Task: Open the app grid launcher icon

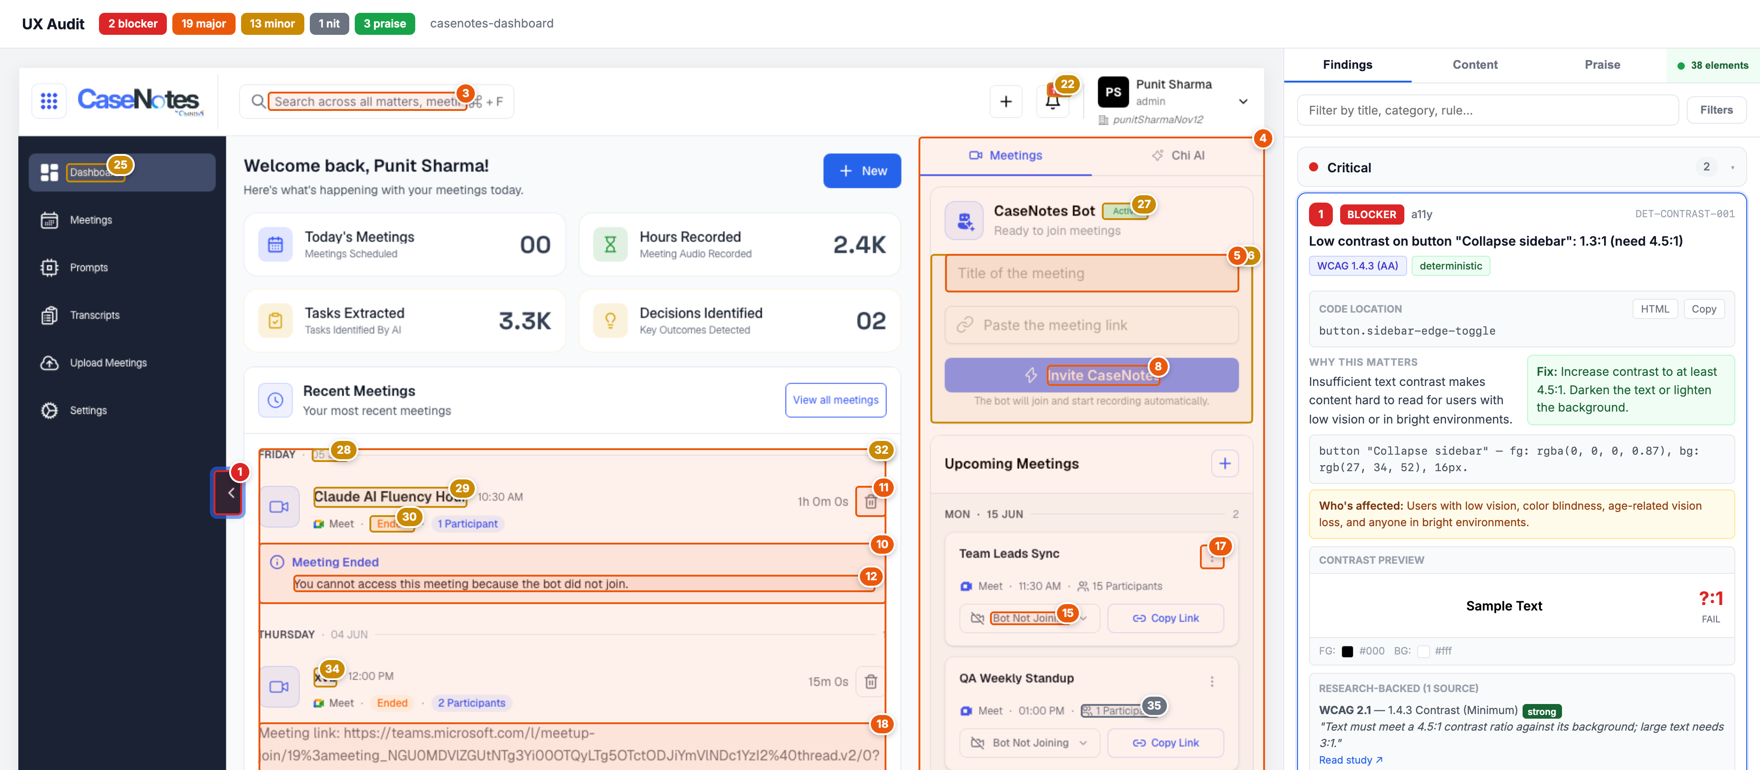Action: 49,101
